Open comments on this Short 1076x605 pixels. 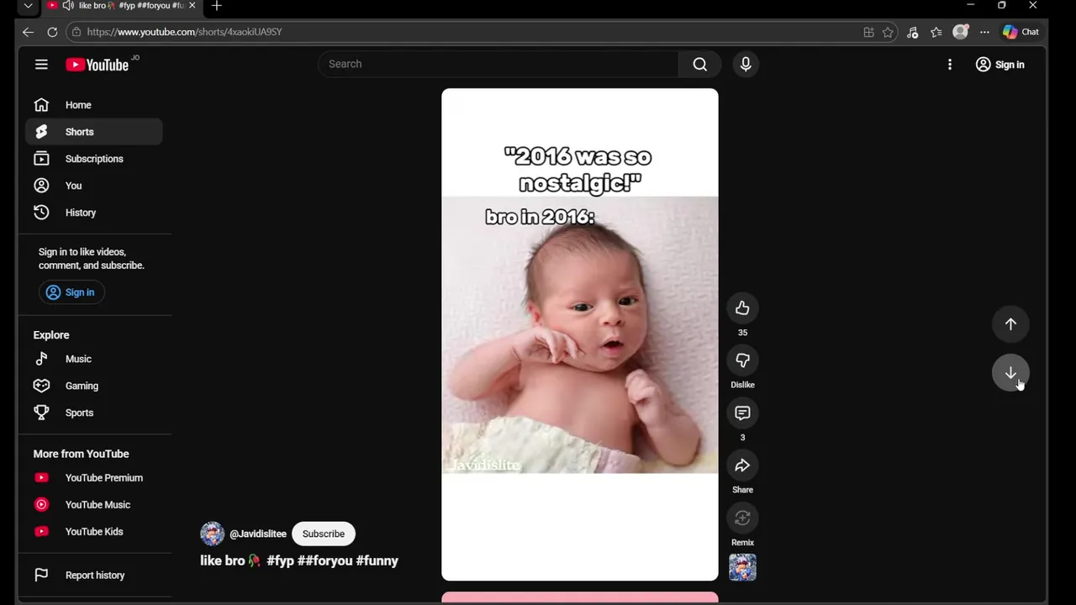click(742, 413)
